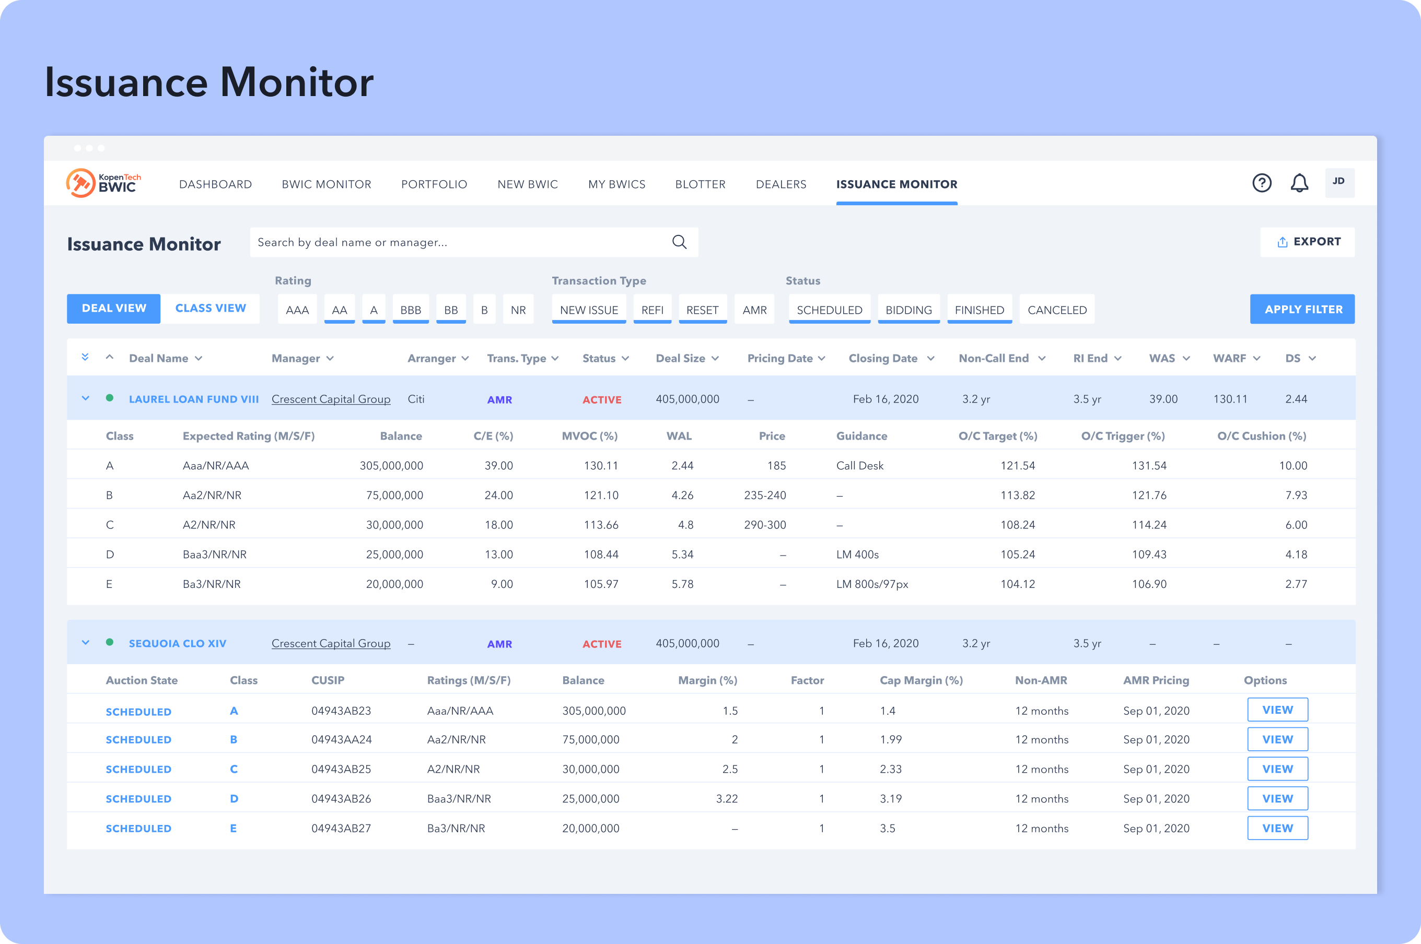Open the Deal Size column sort dropdown
The height and width of the screenshot is (944, 1421).
(x=715, y=358)
